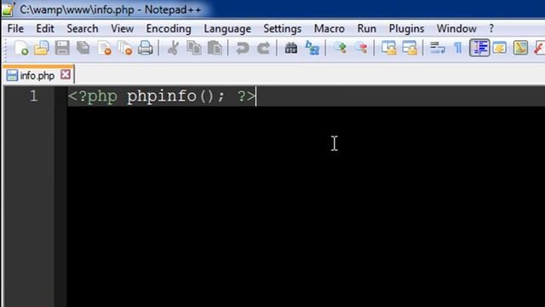Show all characters pilcrow icon

tap(458, 48)
